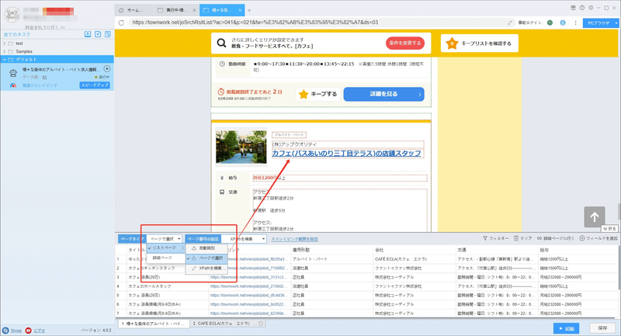Open the PCブラウザ dropdown arrow
Viewport: 621px width, 336px height.
tap(616, 23)
